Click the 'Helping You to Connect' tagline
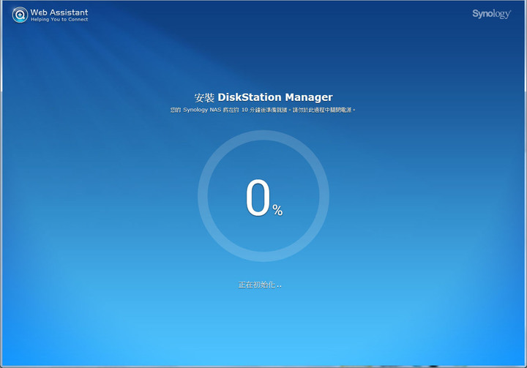 point(59,20)
